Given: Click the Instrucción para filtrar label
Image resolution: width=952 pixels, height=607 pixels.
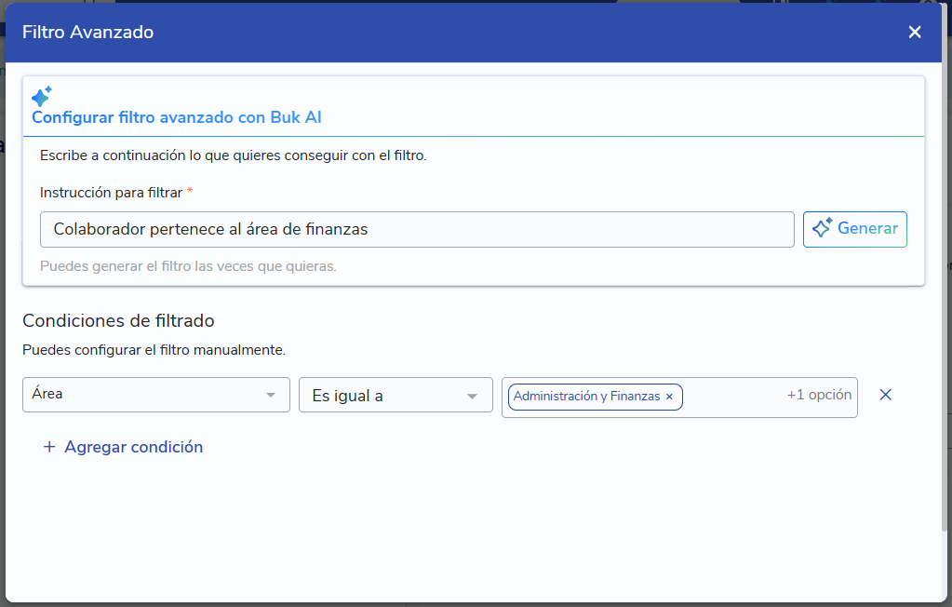Looking at the screenshot, I should pyautogui.click(x=111, y=192).
